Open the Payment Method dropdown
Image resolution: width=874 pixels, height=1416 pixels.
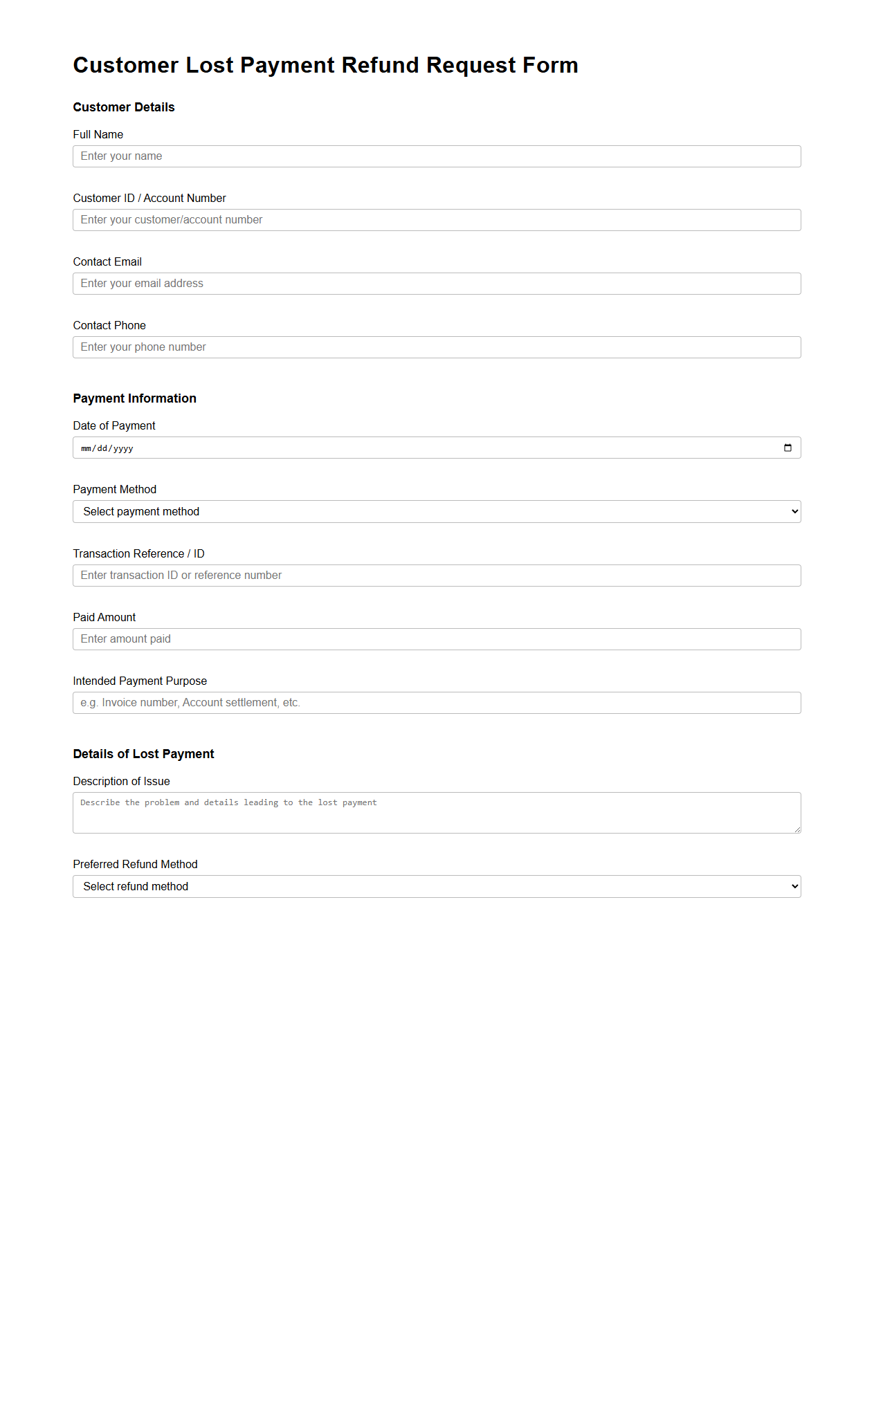tap(437, 512)
